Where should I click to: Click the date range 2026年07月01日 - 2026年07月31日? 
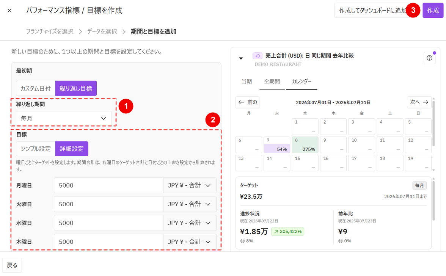[x=333, y=102]
